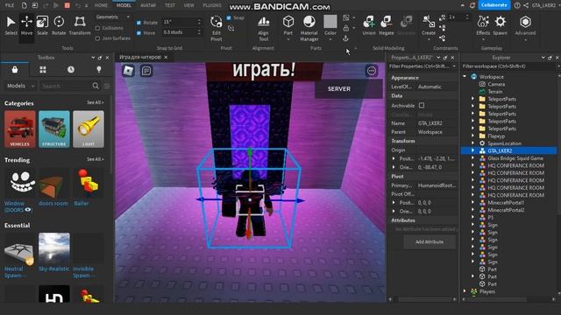
Task: Expand the Origin Orientation property
Action: [x=394, y=167]
